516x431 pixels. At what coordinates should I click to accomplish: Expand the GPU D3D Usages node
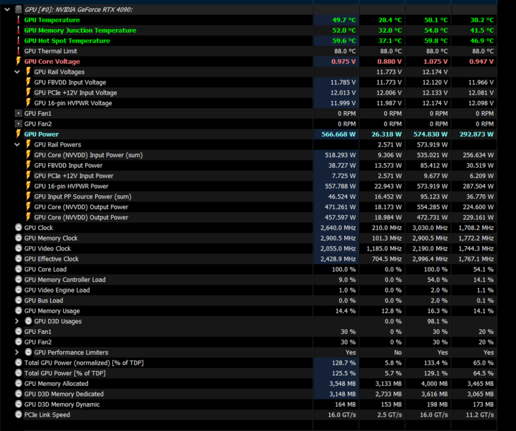coord(17,321)
